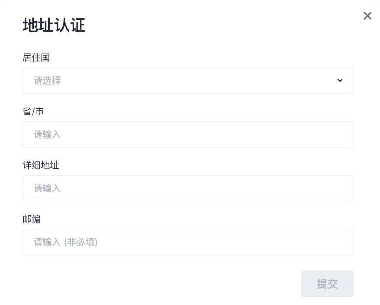Image resolution: width=380 pixels, height=305 pixels.
Task: Click into the 详细地址 text box
Action: click(x=188, y=188)
